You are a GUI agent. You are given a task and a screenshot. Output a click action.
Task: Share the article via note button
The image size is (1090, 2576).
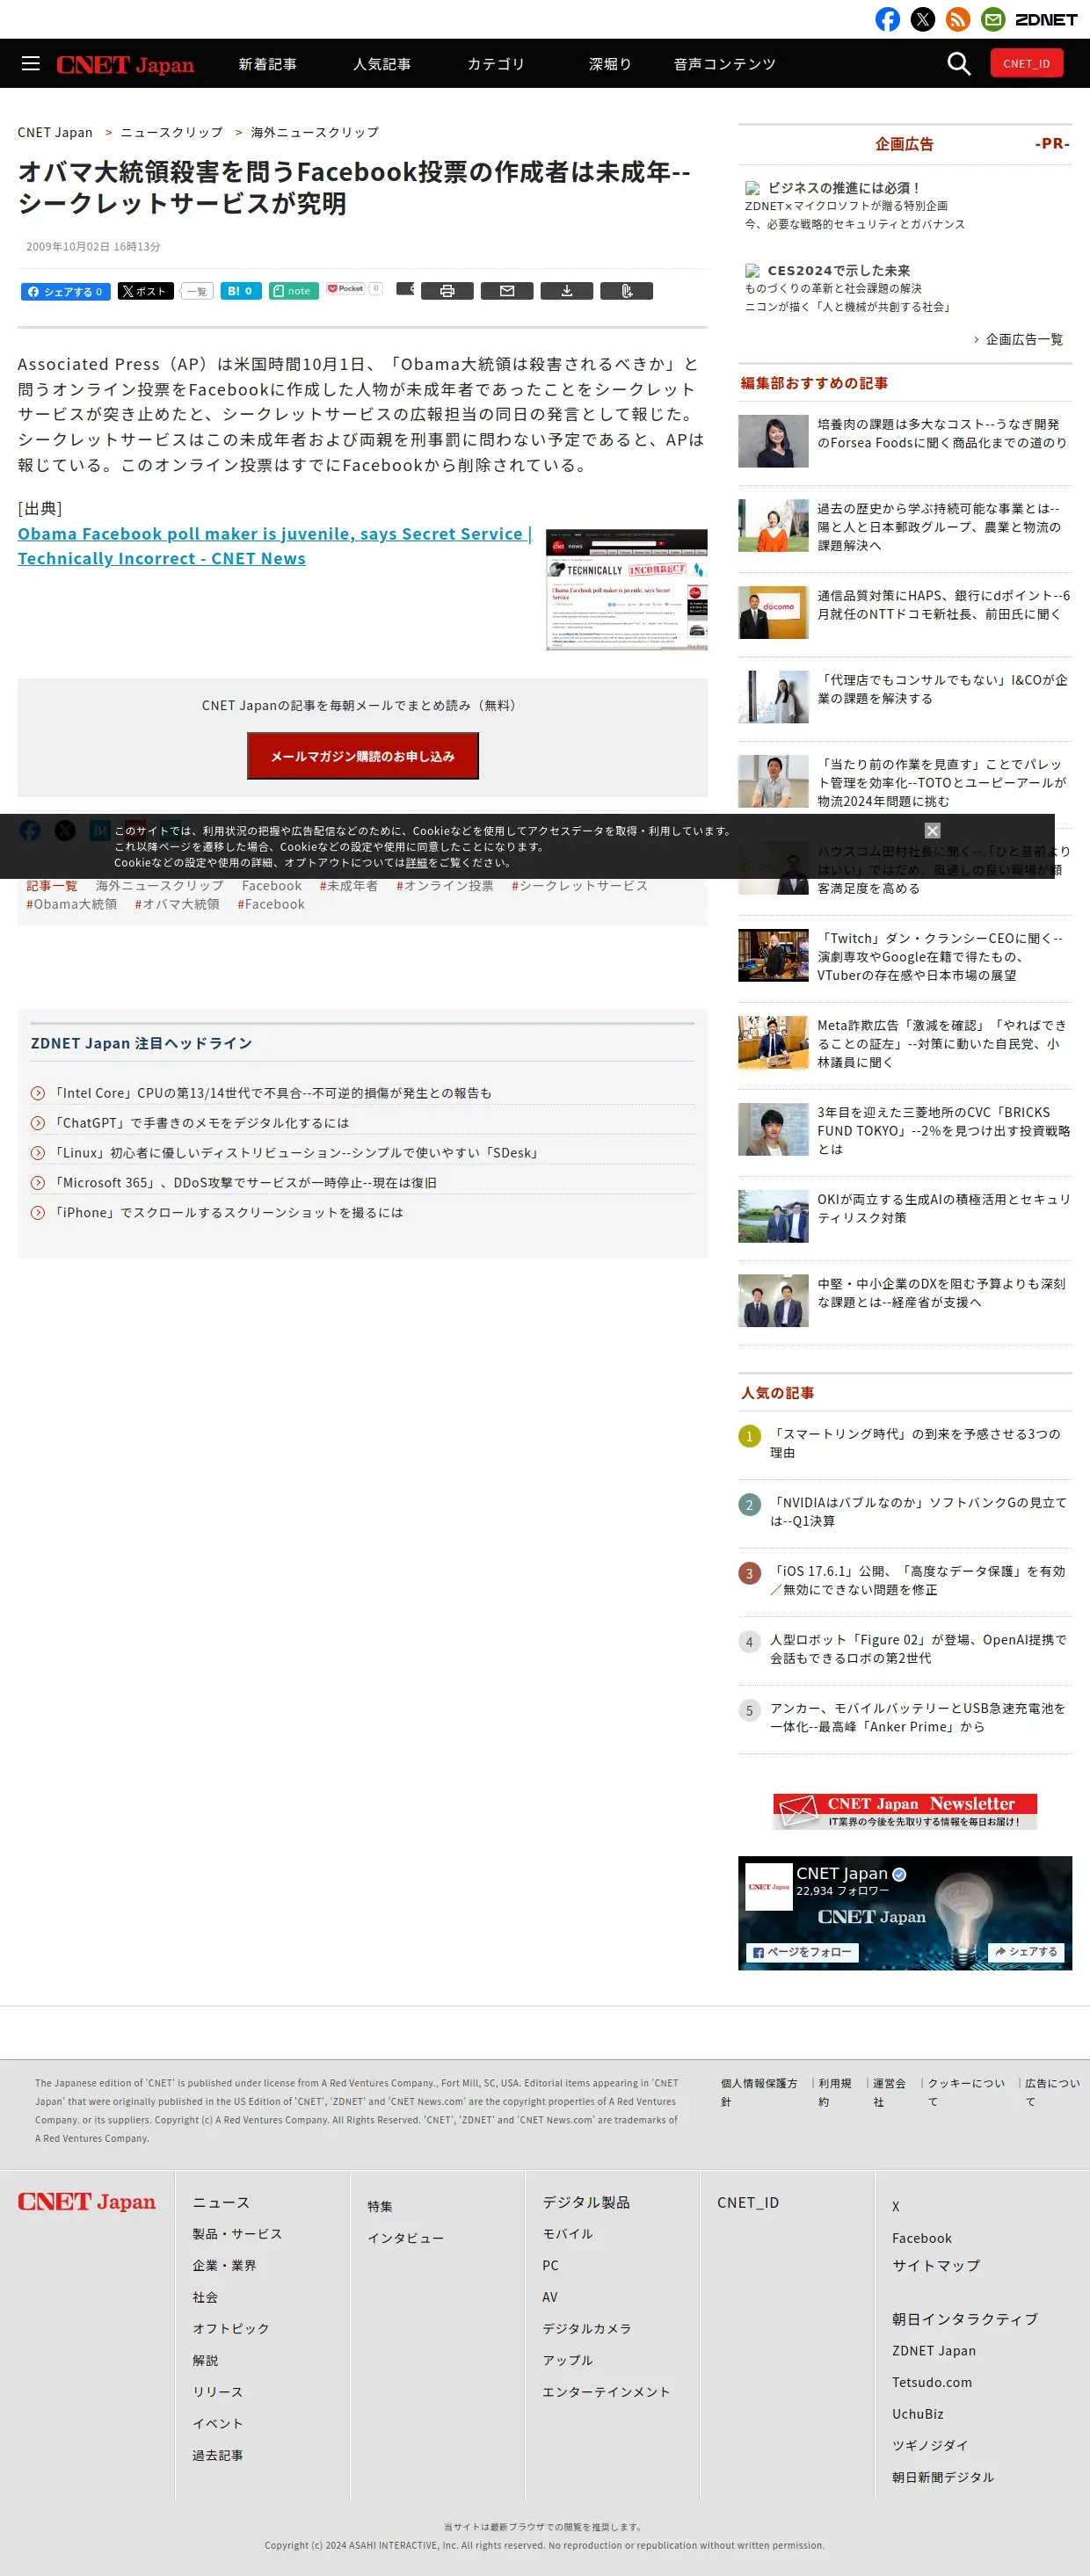point(293,291)
